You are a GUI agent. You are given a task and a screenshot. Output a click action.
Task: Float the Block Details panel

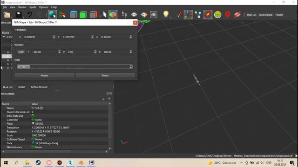108,93
